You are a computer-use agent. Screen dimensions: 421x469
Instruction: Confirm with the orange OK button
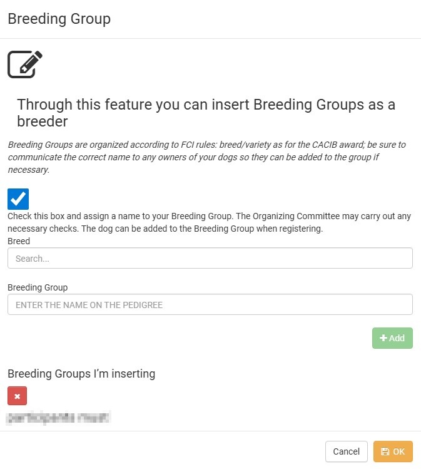pos(393,451)
